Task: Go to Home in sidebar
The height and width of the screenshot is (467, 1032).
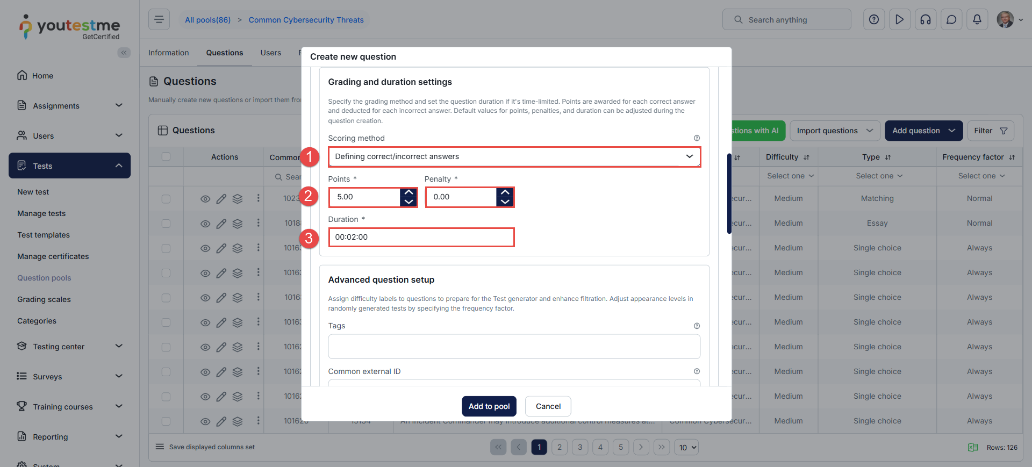Action: coord(42,76)
